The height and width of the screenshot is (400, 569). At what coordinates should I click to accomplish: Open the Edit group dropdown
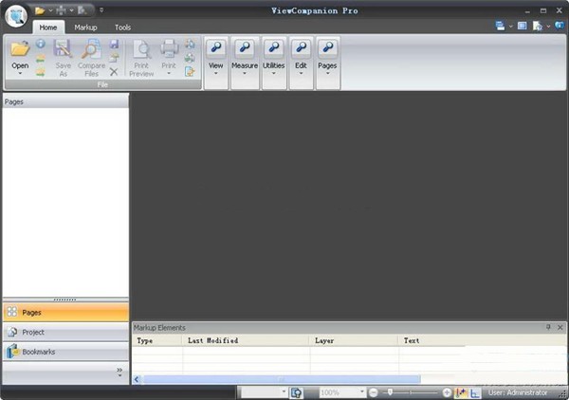click(301, 74)
